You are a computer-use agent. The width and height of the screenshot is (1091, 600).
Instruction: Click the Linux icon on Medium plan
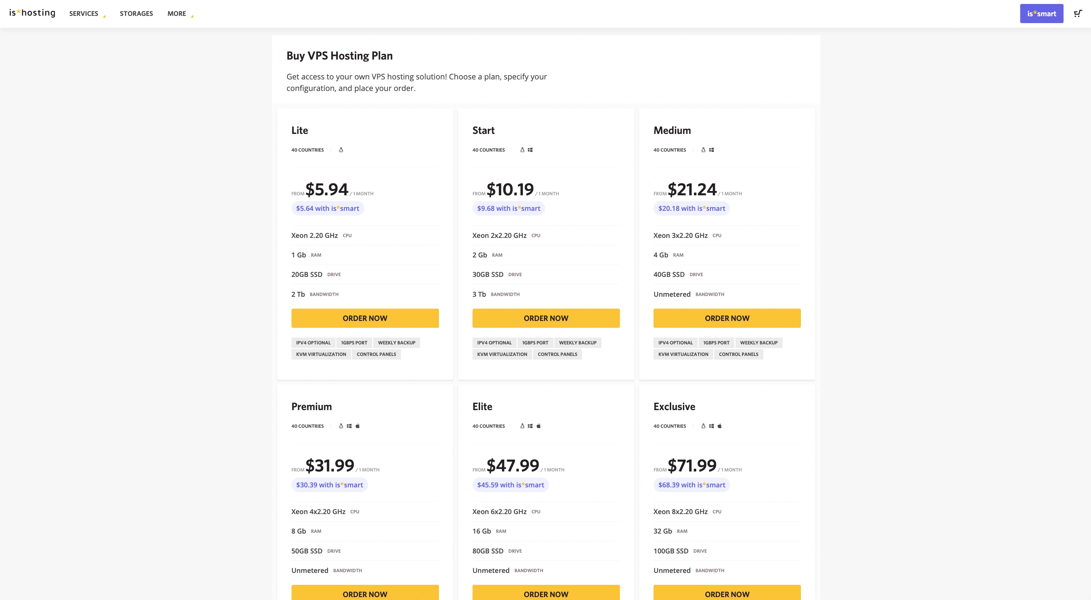tap(703, 150)
